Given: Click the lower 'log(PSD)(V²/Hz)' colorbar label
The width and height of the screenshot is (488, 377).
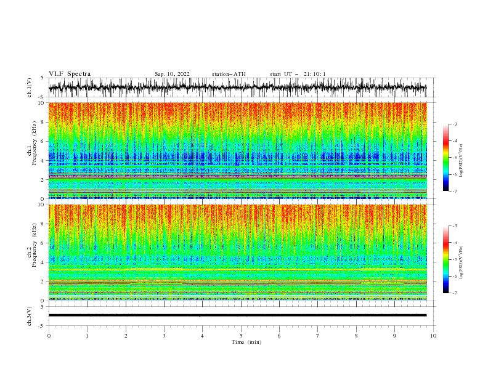Looking at the screenshot, I should 462,262.
